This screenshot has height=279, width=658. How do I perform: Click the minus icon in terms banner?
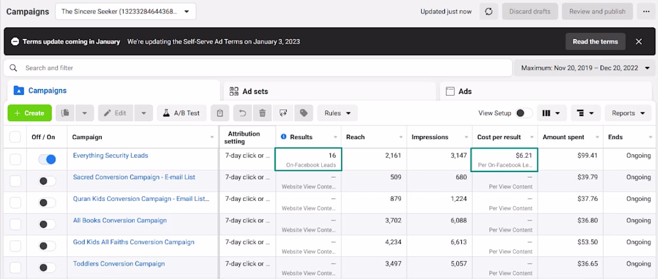pyautogui.click(x=15, y=41)
